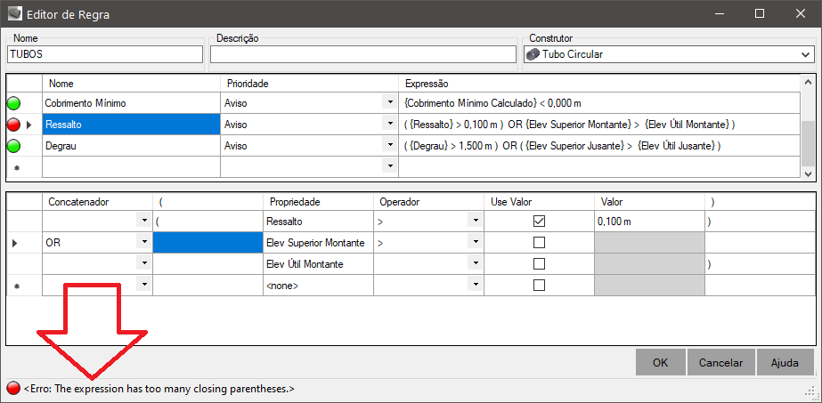Click Degrau rule expression cell

599,146
